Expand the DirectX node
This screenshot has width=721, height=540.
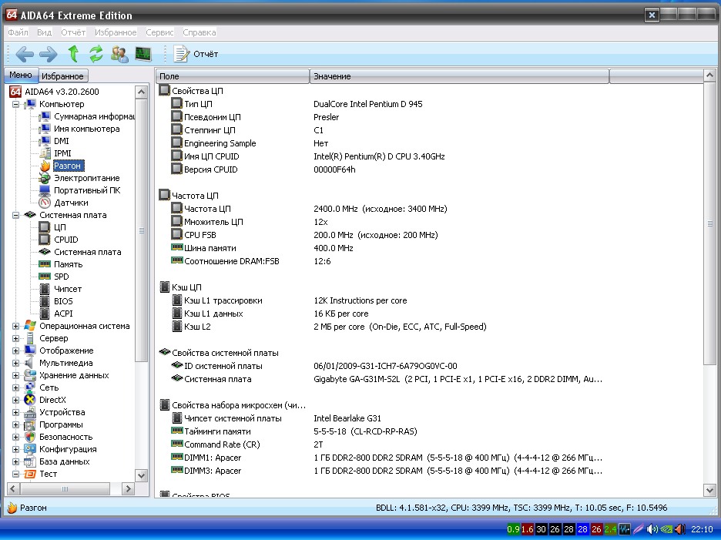15,400
